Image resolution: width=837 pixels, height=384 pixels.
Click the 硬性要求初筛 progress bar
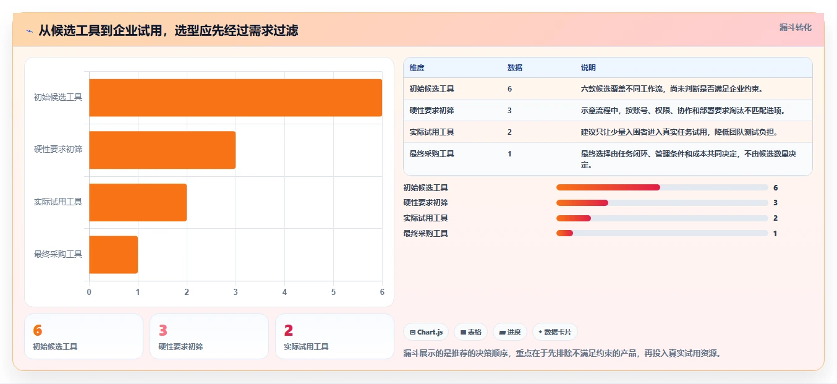click(x=662, y=203)
